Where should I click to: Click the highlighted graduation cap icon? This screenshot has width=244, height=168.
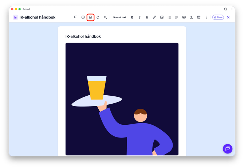click(90, 17)
